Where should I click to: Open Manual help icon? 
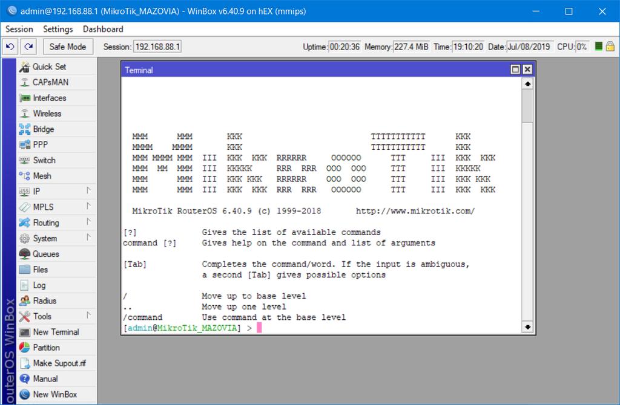click(x=24, y=378)
